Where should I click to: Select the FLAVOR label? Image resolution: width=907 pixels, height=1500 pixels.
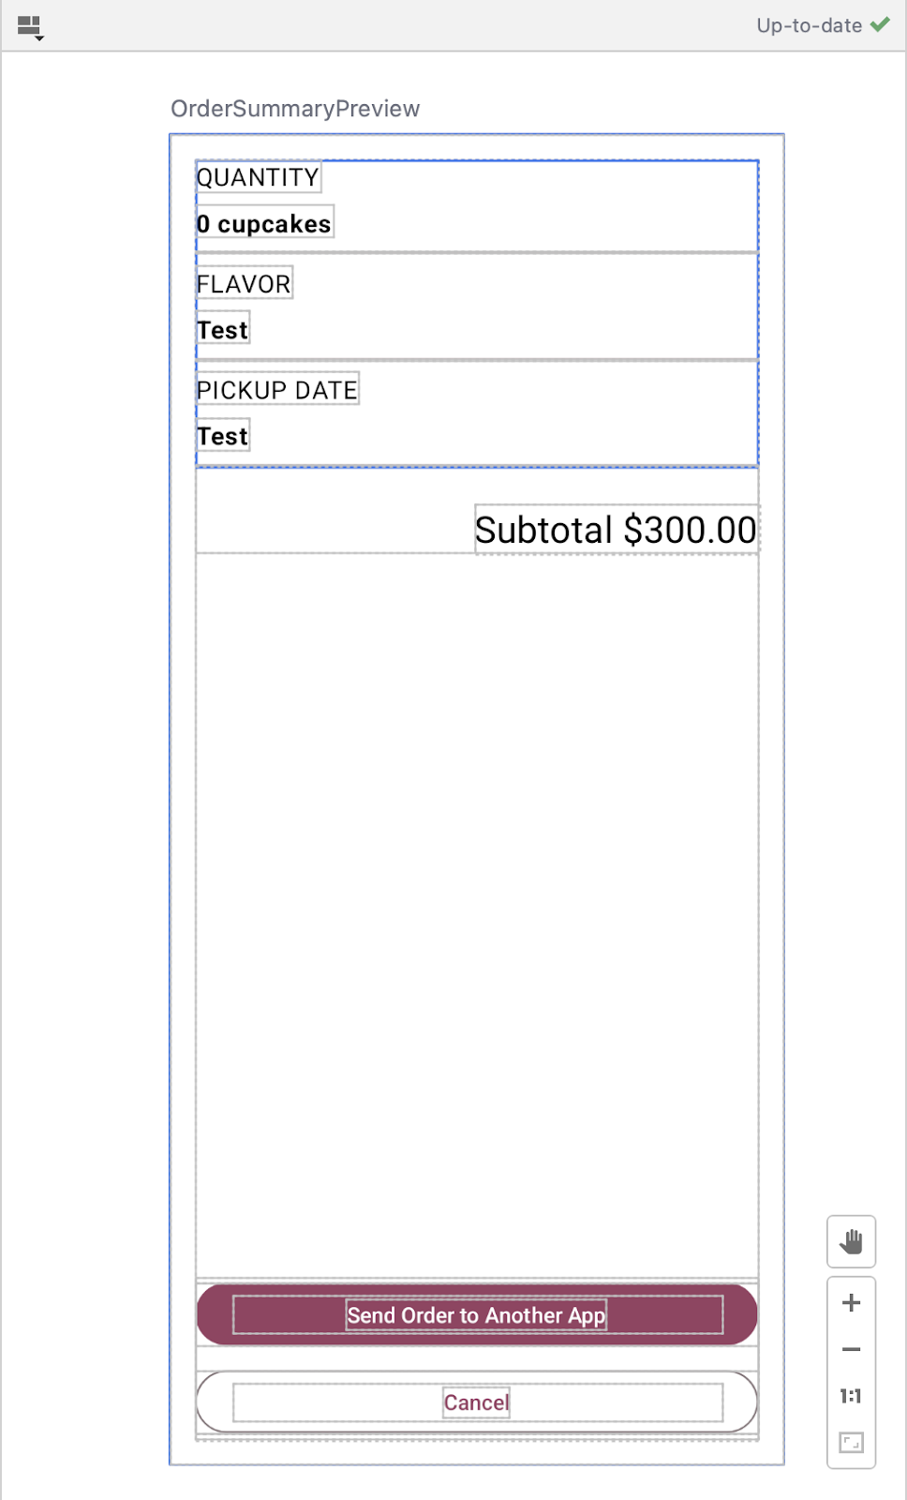coord(244,283)
